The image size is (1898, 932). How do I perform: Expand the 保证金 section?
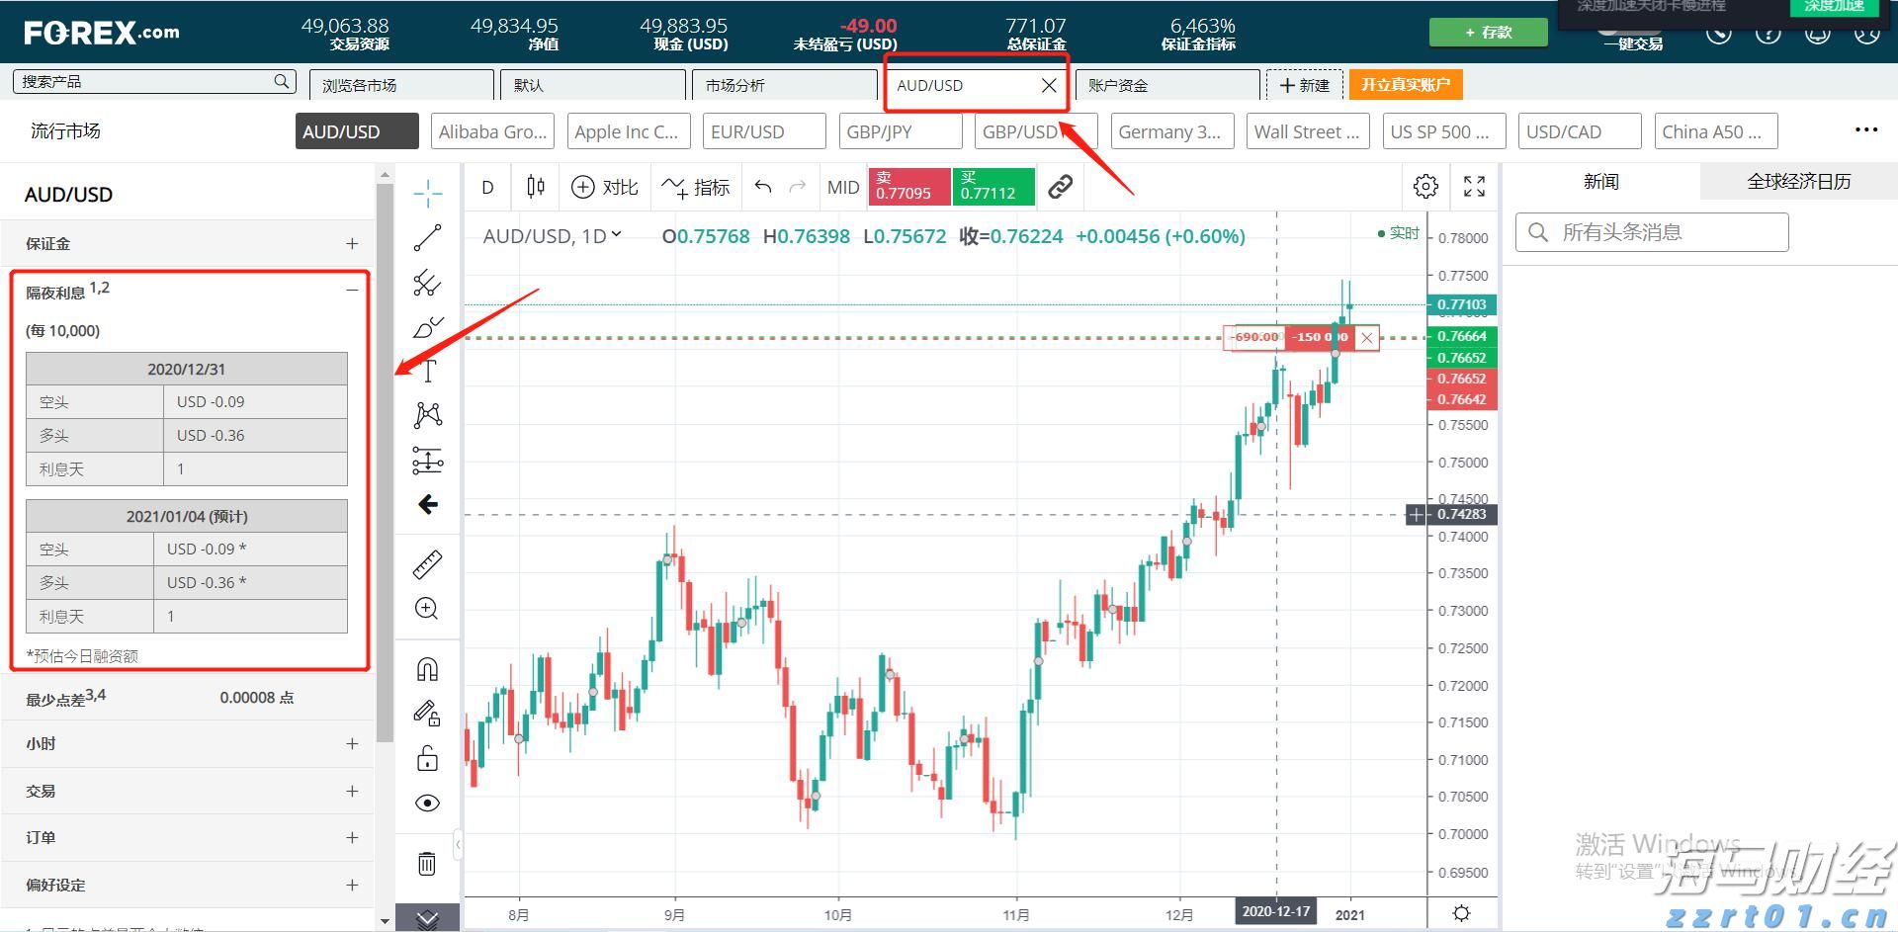pyautogui.click(x=352, y=243)
